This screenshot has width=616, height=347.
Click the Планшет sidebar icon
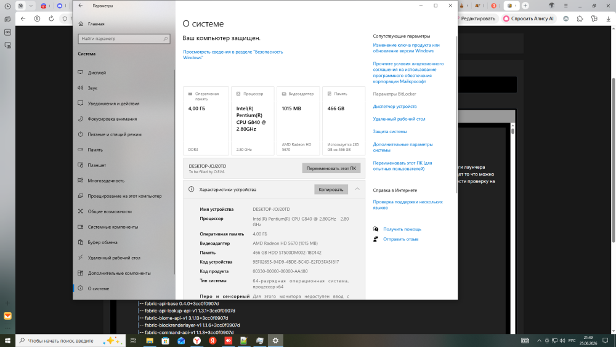(x=81, y=165)
